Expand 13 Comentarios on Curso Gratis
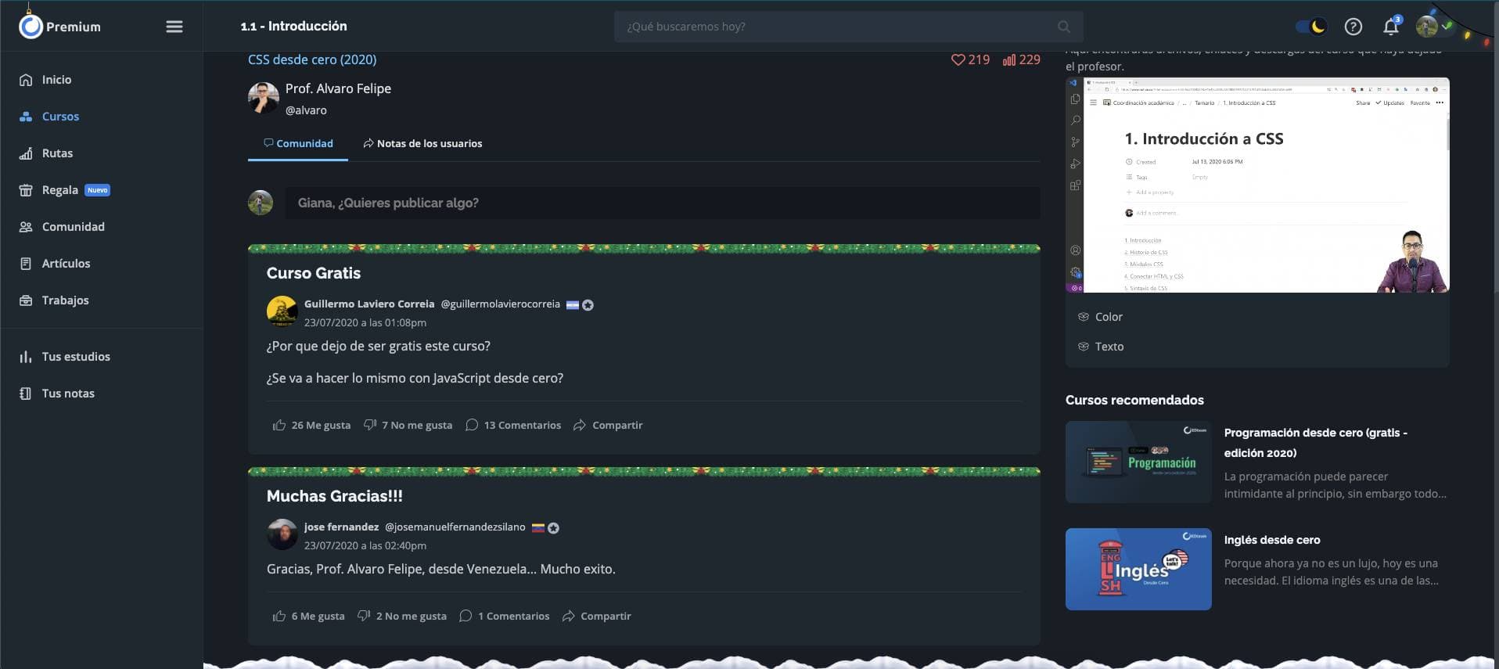The image size is (1499, 669). tap(513, 425)
